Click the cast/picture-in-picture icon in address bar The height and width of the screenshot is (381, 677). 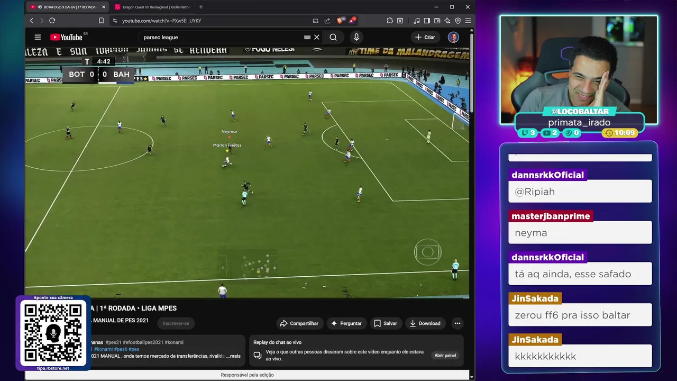click(316, 21)
